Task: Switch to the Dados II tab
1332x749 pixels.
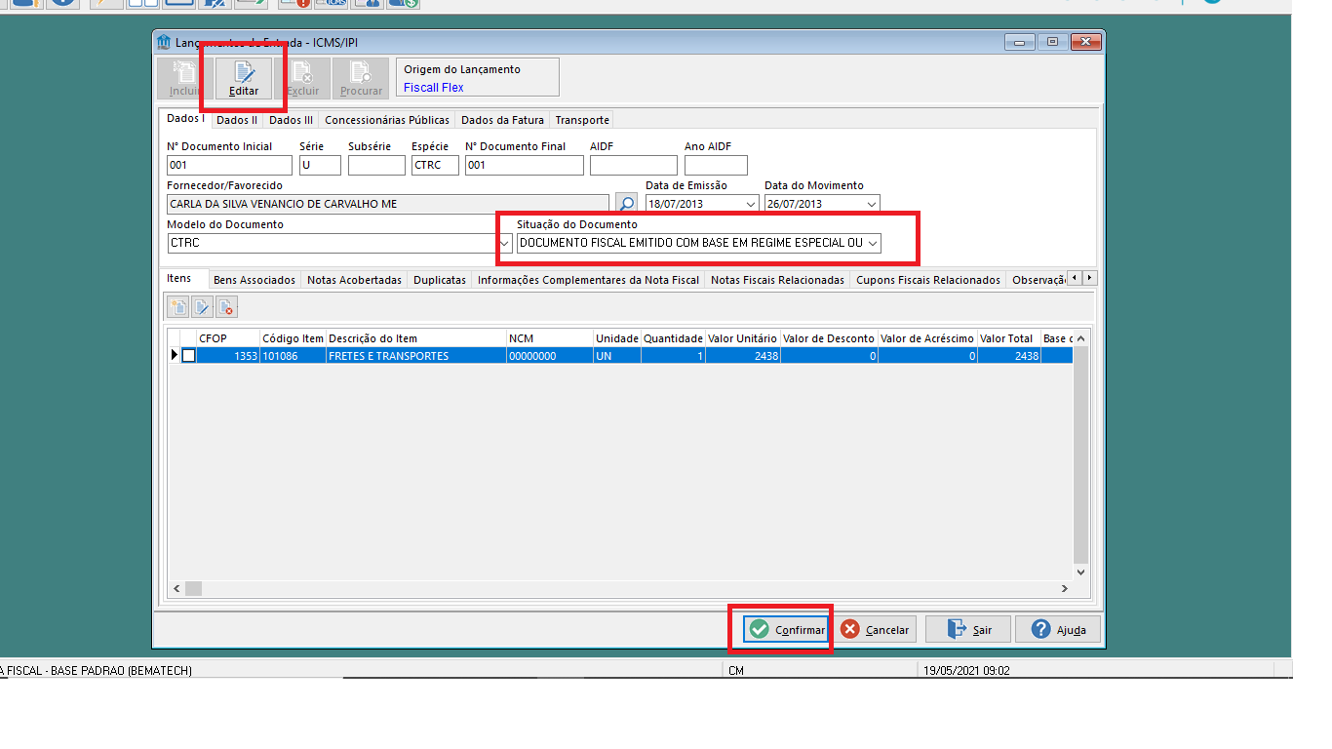Action: 237,120
